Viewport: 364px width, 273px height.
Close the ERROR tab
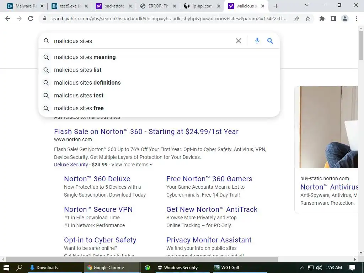[x=175, y=6]
